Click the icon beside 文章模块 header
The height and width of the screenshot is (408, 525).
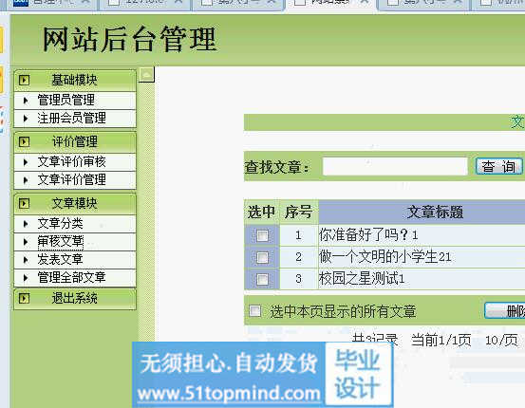tap(24, 203)
